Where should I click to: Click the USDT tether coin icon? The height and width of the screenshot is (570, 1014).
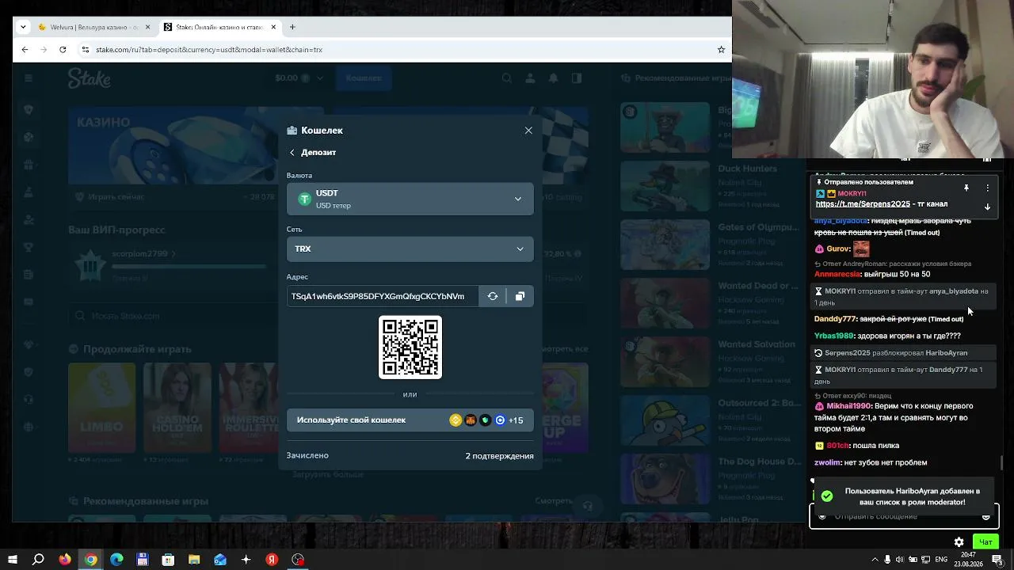point(304,199)
